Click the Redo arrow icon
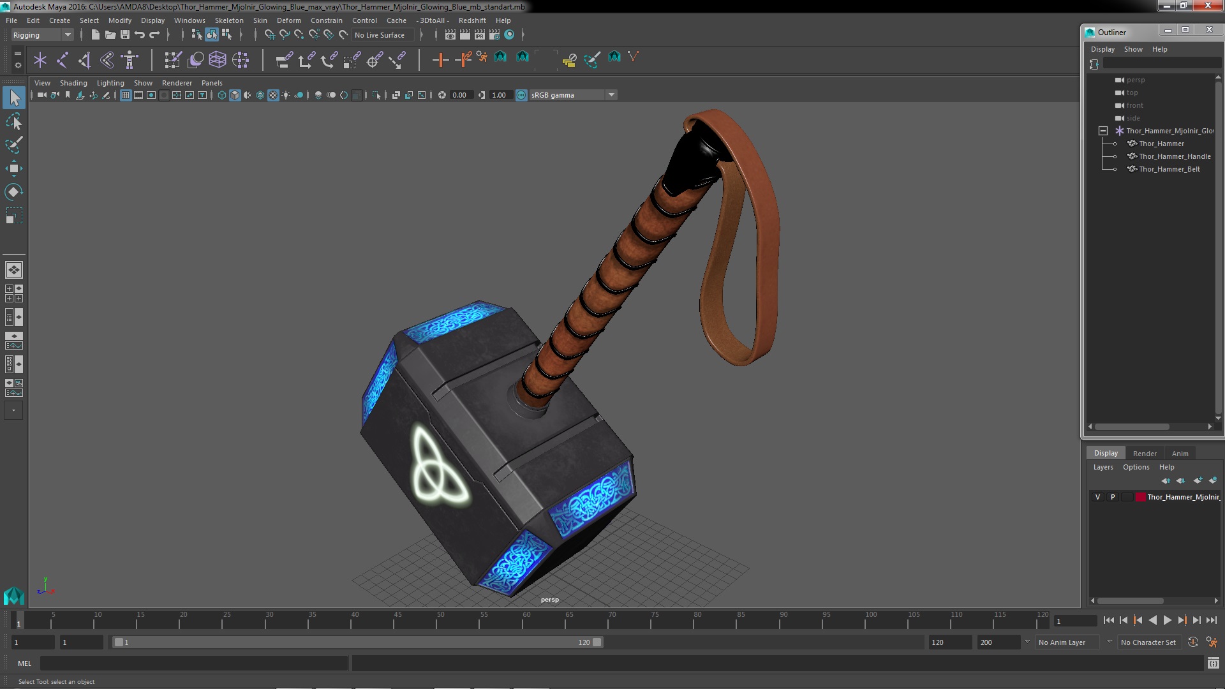Image resolution: width=1225 pixels, height=689 pixels. (154, 34)
